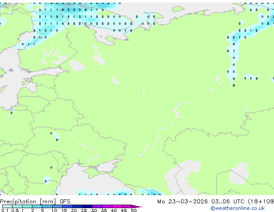Click the '45' legend scale label

(x=124, y=210)
